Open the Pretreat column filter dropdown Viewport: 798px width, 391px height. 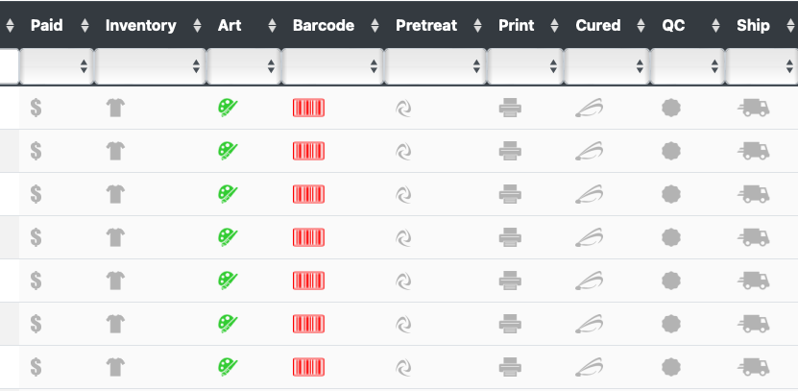click(x=436, y=66)
